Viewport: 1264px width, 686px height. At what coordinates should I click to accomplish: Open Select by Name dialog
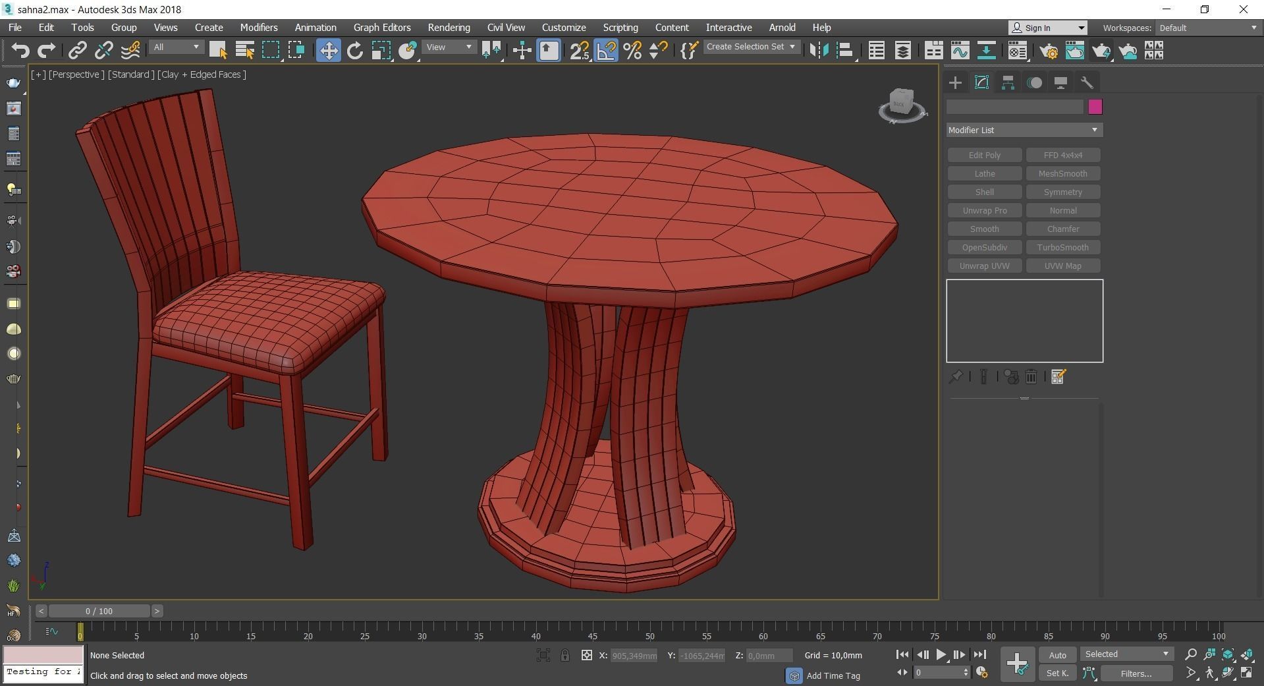(x=244, y=51)
